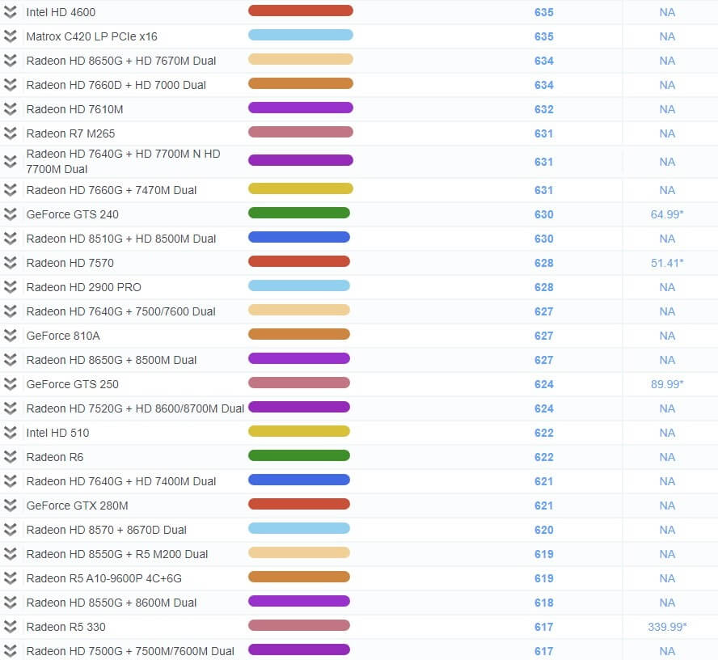This screenshot has height=660, width=718.
Task: Open Radeon HD 7640G + HD 7400M Dual link
Action: pos(121,482)
